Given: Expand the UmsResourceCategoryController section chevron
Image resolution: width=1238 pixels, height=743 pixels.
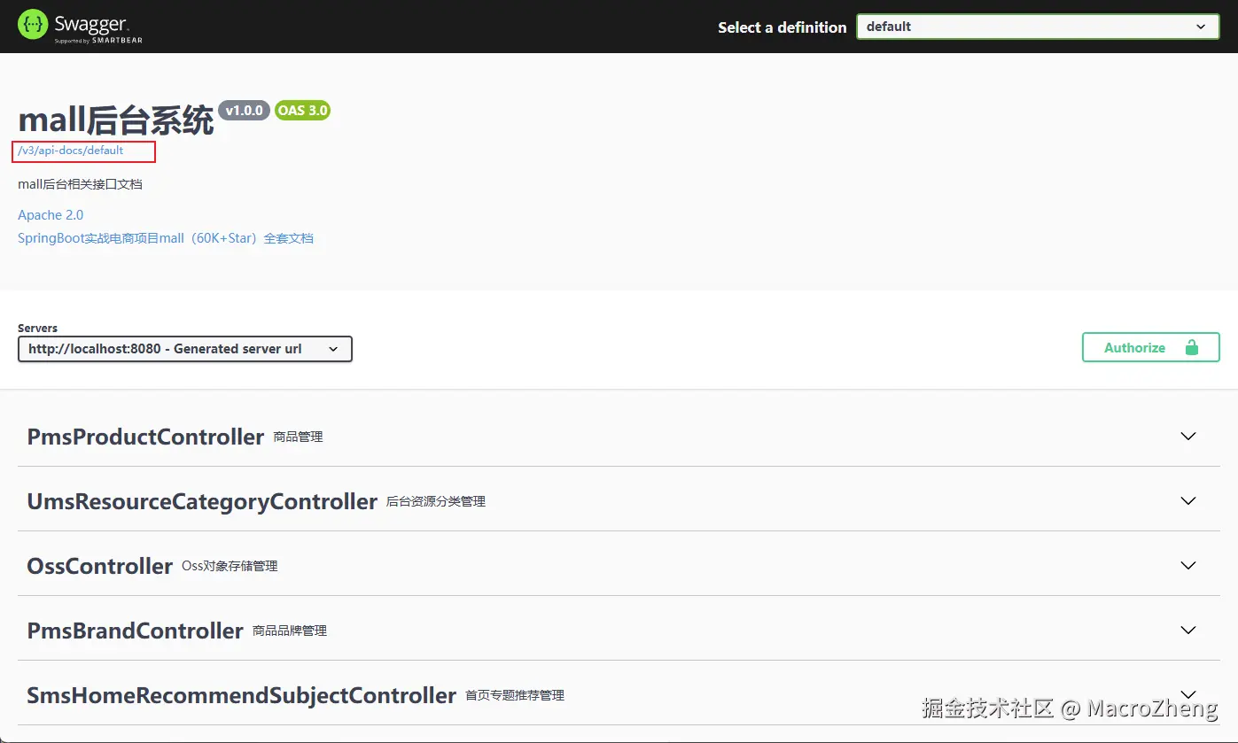Looking at the screenshot, I should [1188, 500].
